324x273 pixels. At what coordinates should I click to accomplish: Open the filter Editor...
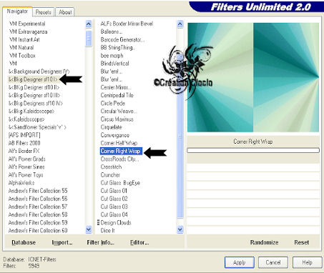coord(139,242)
